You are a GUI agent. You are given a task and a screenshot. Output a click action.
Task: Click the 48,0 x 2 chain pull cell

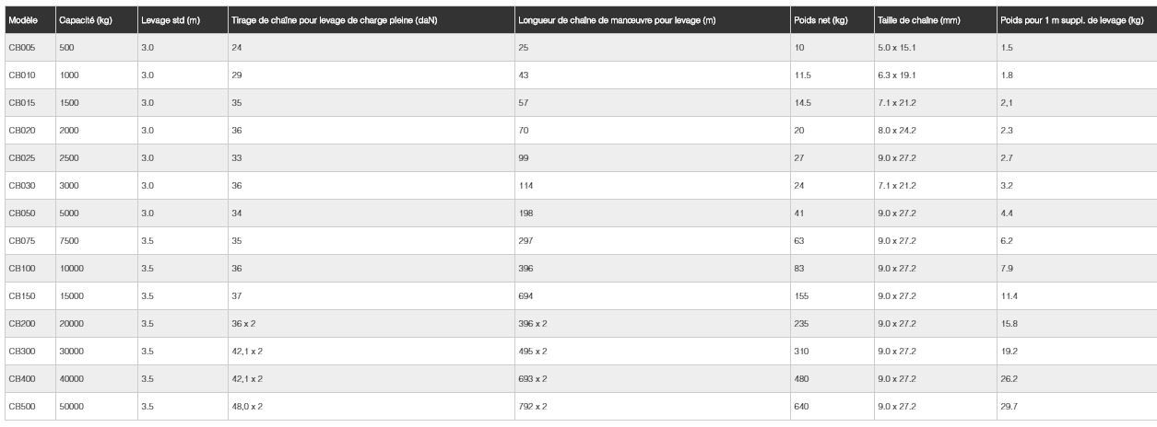tap(247, 406)
